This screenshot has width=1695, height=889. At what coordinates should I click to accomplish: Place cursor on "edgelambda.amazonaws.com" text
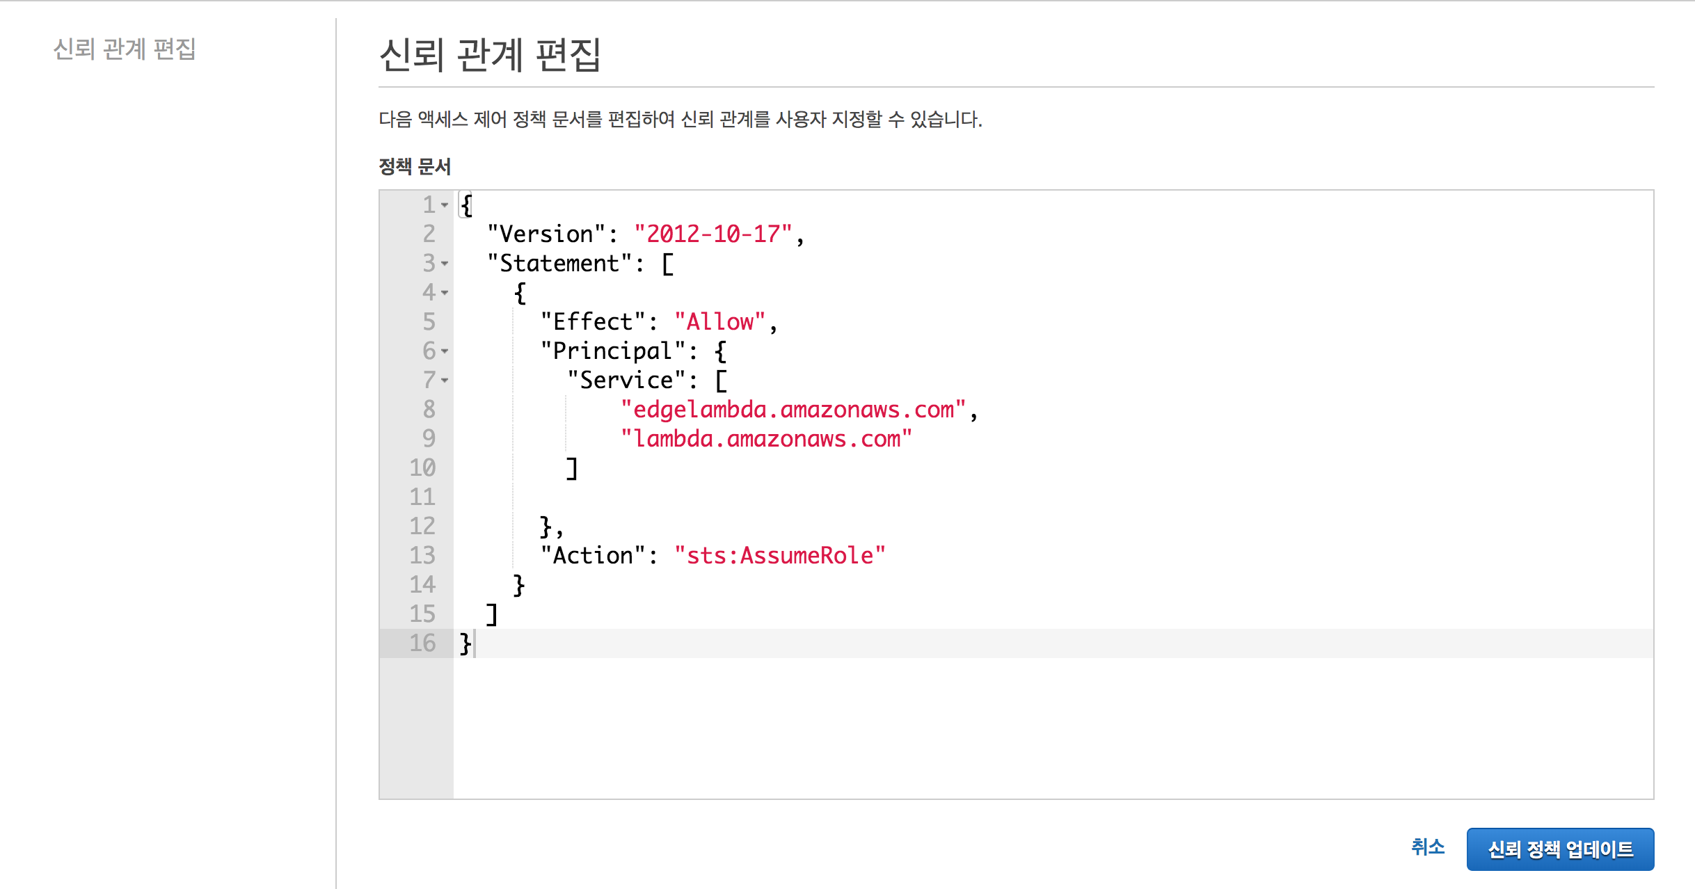coord(793,410)
